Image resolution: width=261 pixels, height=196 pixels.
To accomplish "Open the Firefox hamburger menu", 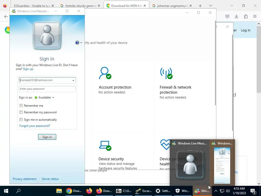I will click(x=255, y=16).
